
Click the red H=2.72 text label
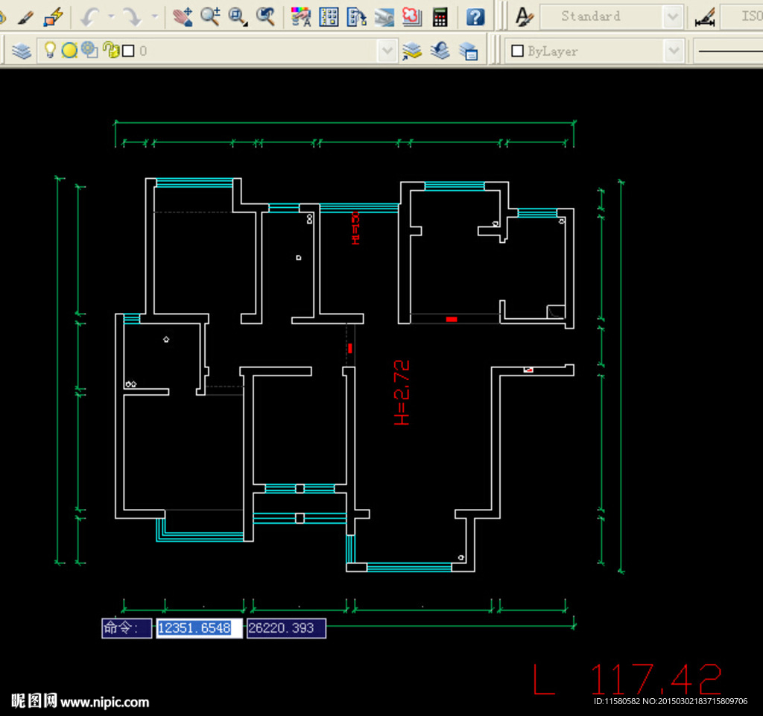402,393
